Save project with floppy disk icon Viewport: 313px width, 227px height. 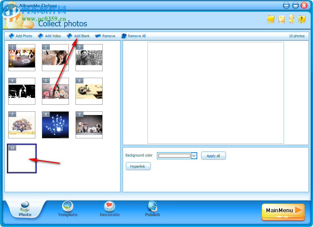pos(281,19)
